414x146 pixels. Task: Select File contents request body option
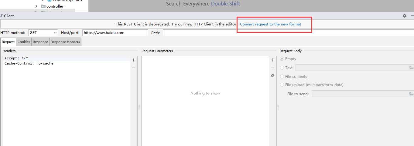282,77
